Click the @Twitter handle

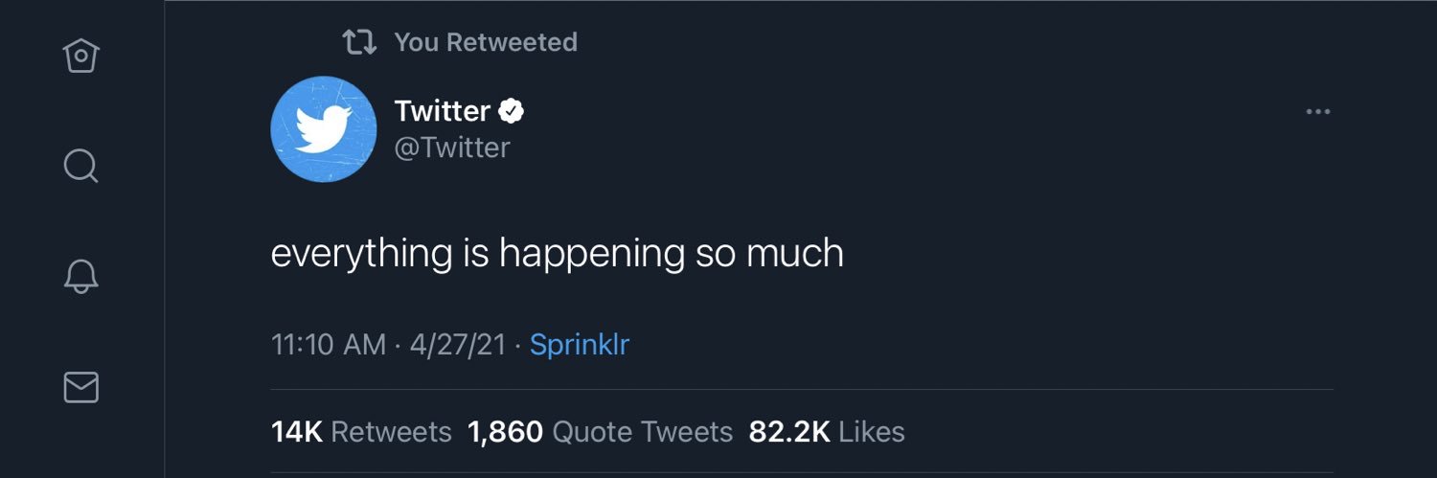coord(452,148)
